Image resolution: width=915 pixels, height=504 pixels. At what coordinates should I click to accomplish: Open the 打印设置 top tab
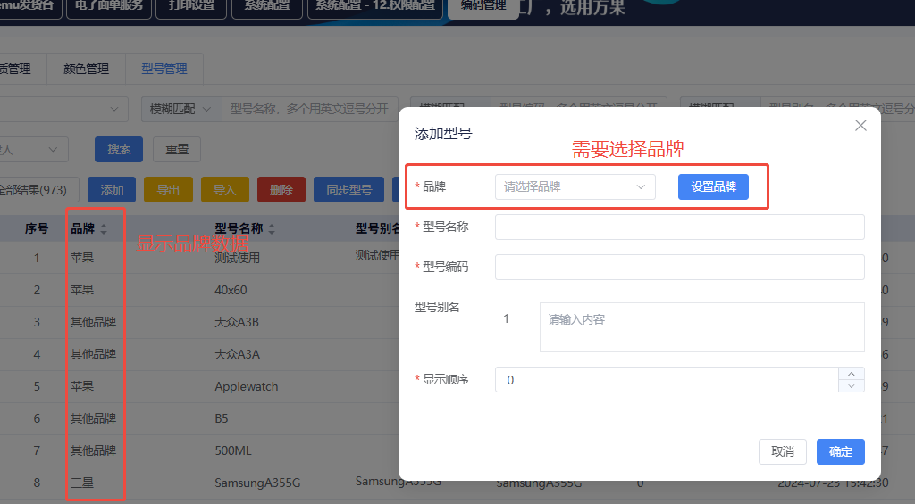pos(191,5)
